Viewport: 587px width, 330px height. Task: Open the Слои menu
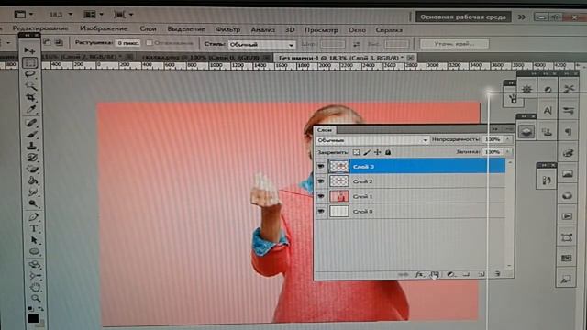[148, 28]
